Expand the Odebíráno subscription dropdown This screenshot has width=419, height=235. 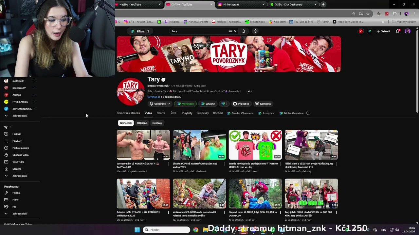click(x=160, y=104)
